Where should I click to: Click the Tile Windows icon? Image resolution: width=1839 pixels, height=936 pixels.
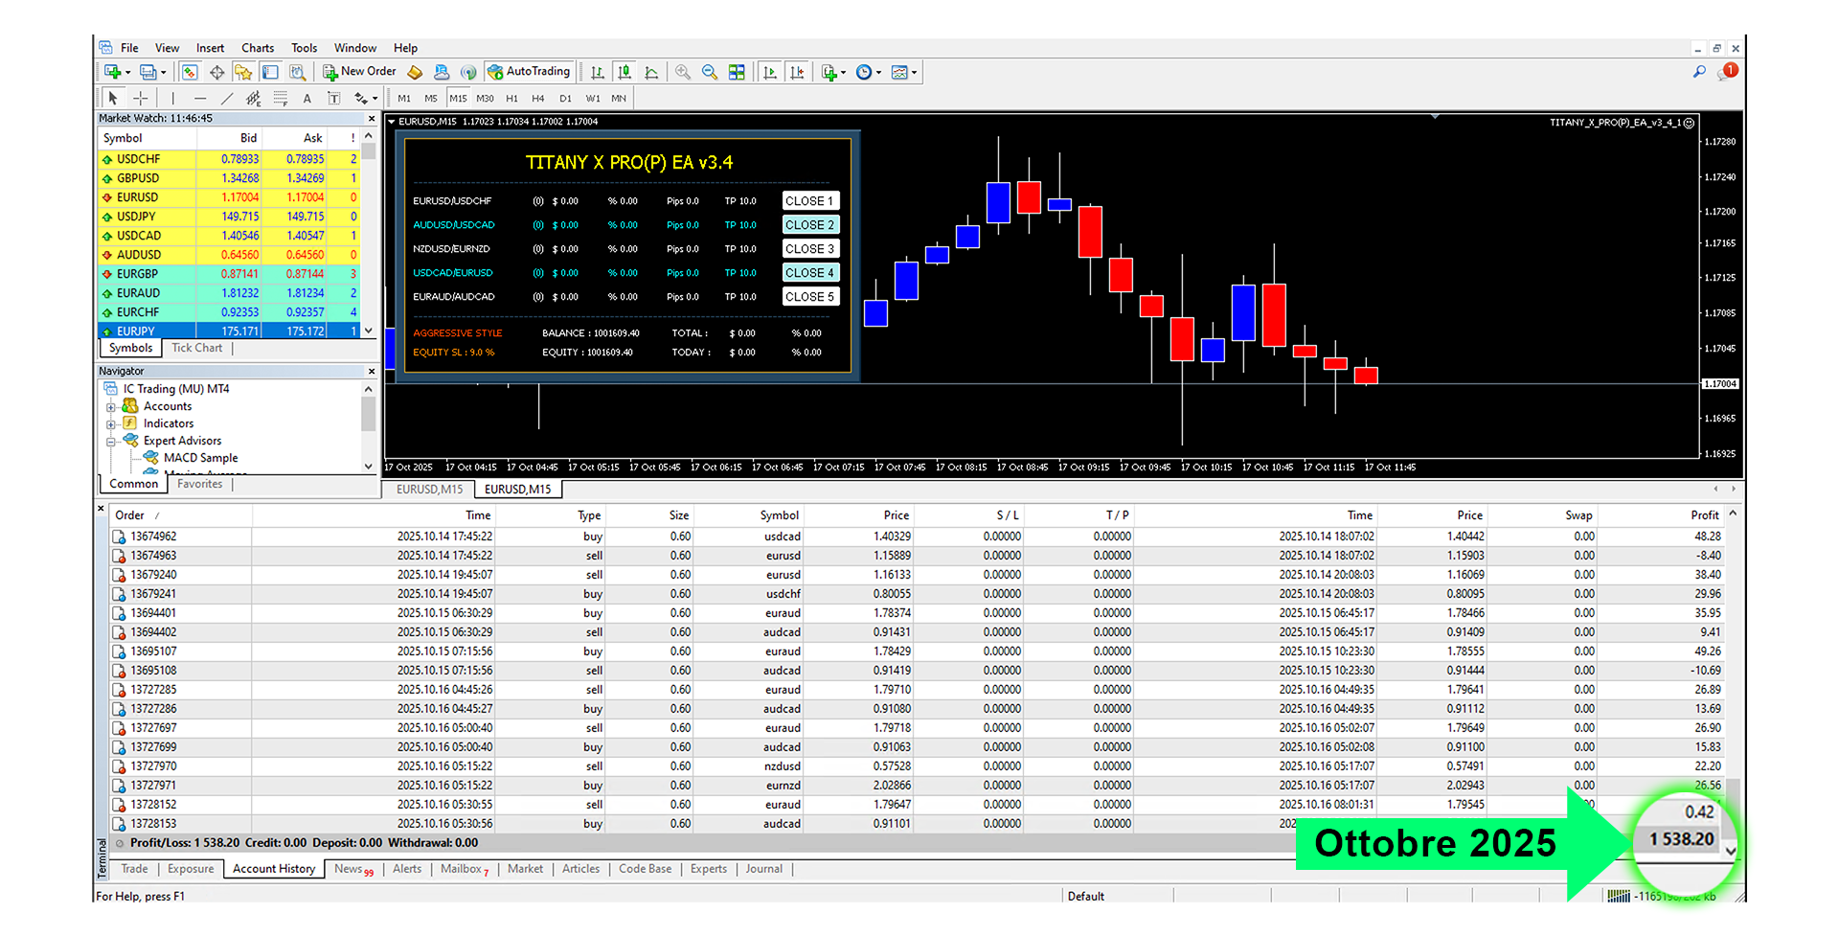pyautogui.click(x=737, y=72)
